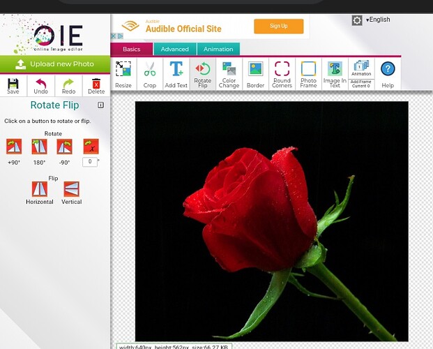Select the Crop scissors tool
This screenshot has width=433, height=349.
(x=150, y=74)
